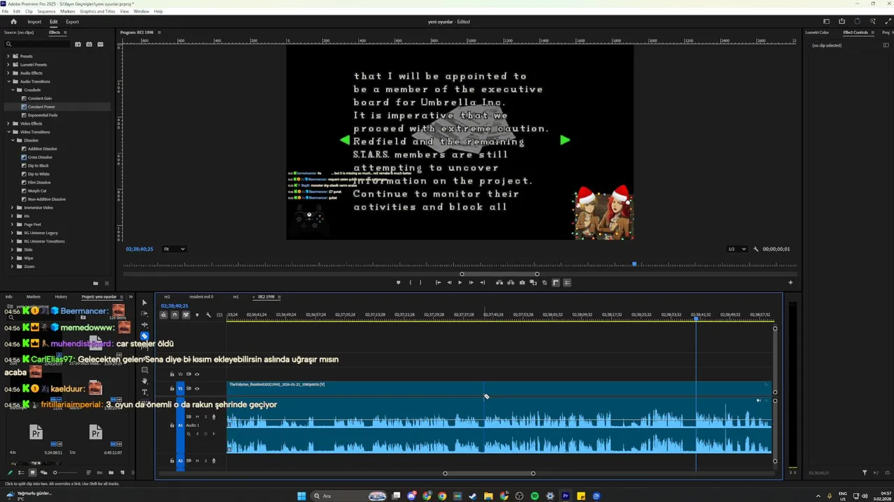Select the Ripple Edit tool

145,325
